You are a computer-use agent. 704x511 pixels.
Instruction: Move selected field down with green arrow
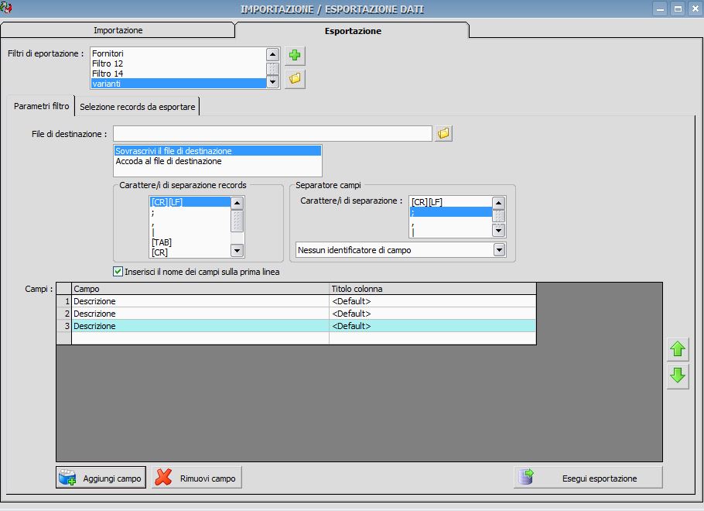[x=678, y=376]
